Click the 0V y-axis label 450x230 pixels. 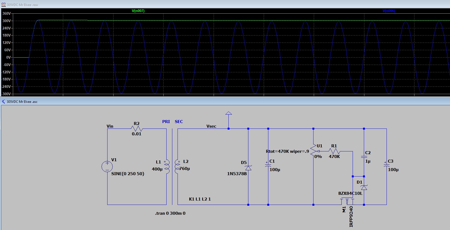pos(8,58)
